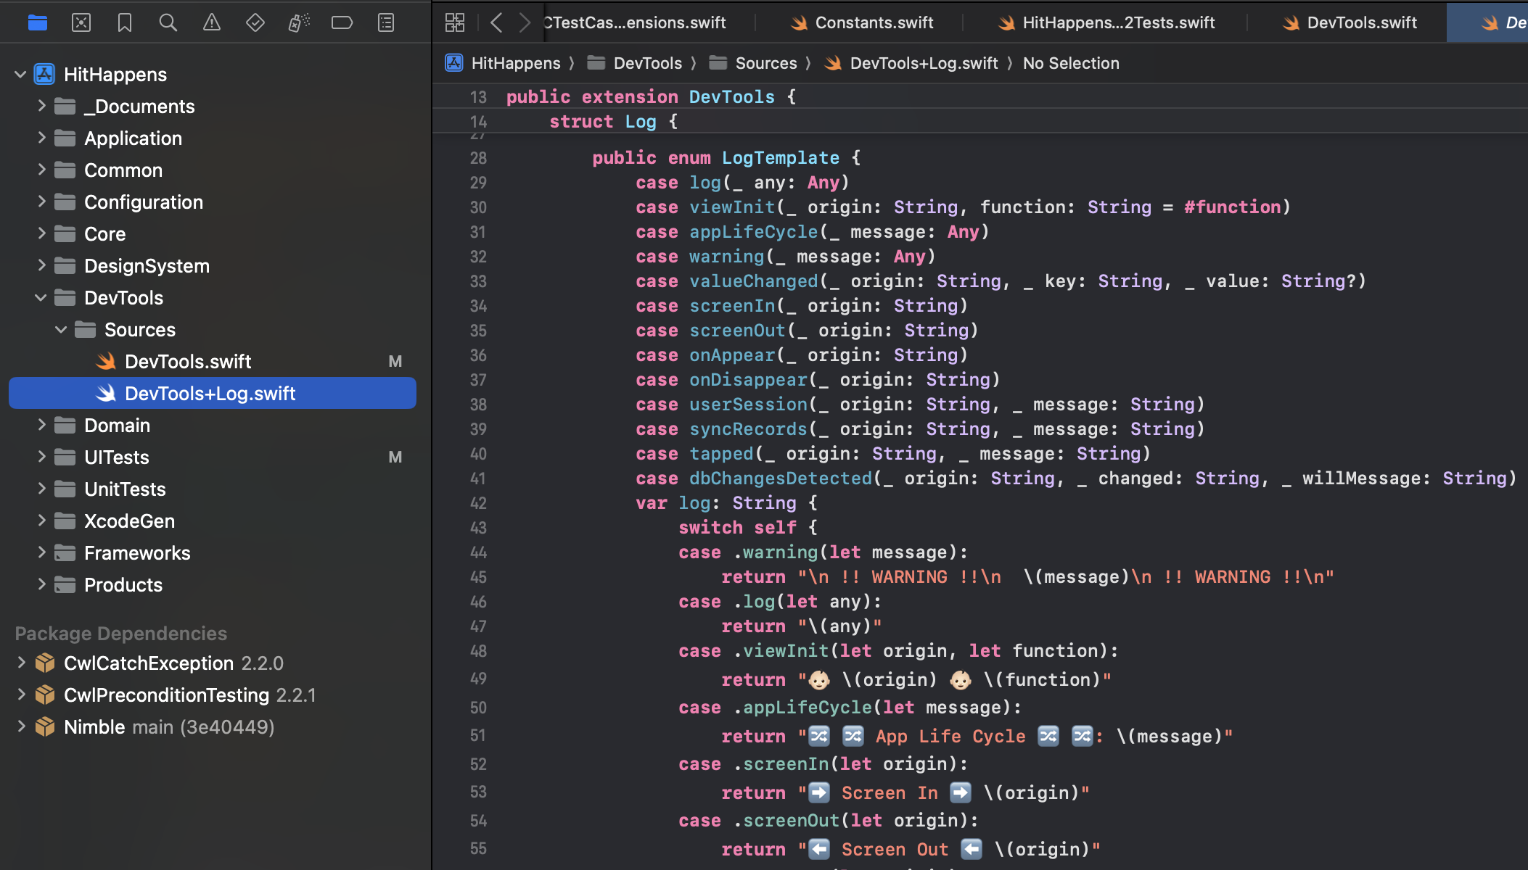
Task: Go forward with the right chevron
Action: 525,22
